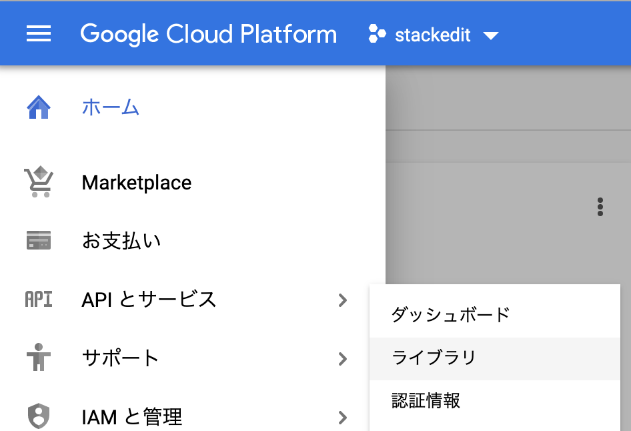Select the サポート support icon
Viewport: 631px width, 431px height.
tap(39, 358)
